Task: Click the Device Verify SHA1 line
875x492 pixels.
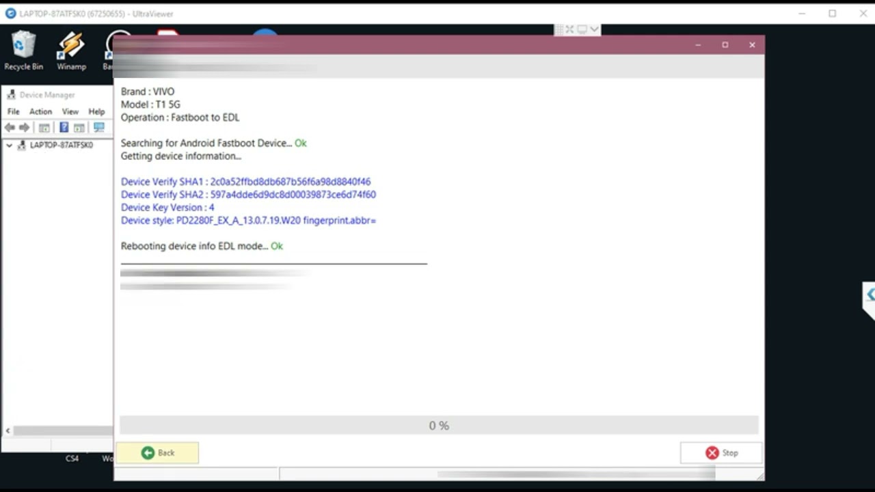Action: 245,182
